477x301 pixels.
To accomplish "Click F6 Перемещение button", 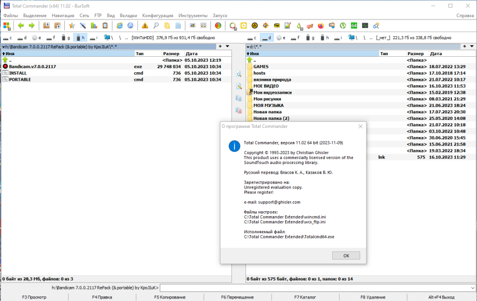I will point(237,297).
